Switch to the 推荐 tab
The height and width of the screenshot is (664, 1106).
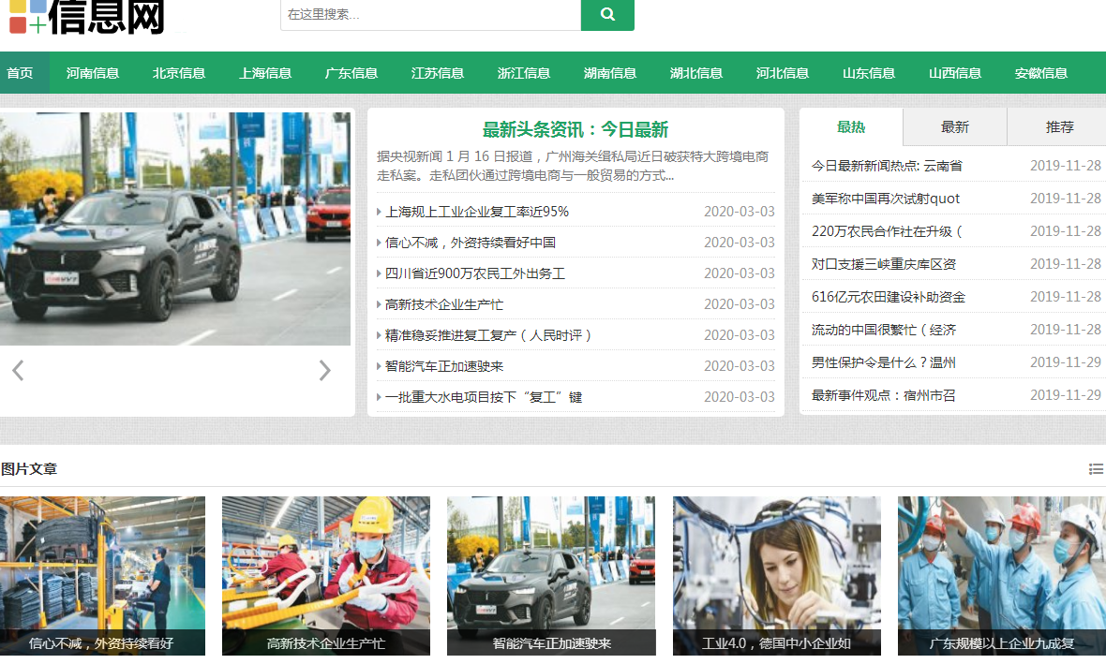(1060, 127)
